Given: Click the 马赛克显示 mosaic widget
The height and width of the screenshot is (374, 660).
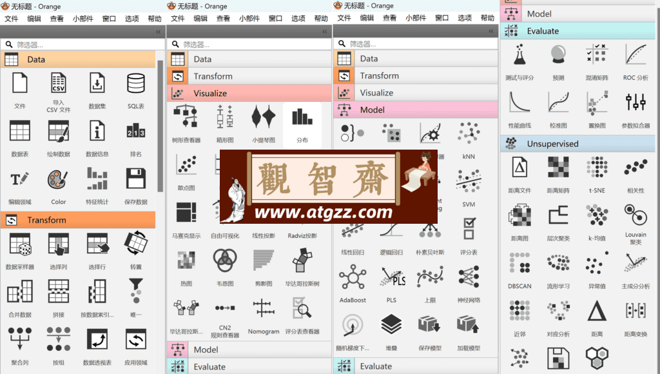Looking at the screenshot, I should [186, 212].
